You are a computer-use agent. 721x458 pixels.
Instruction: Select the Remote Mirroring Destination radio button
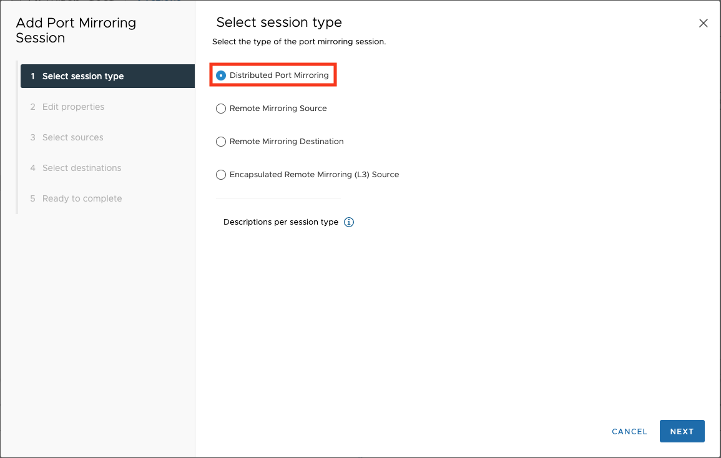point(221,142)
